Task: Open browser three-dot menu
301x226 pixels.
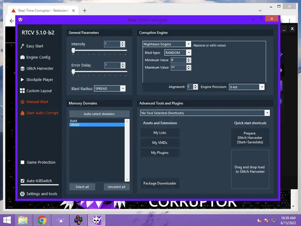Action: point(289,21)
